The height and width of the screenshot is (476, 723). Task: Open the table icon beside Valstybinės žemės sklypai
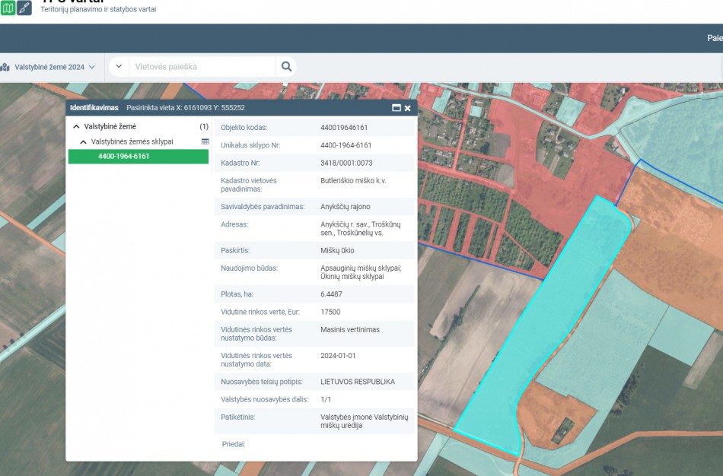click(205, 141)
